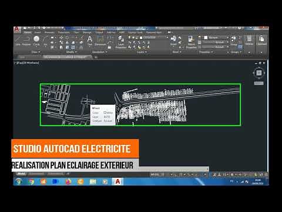Click the Group icon
Image resolution: width=282 pixels, height=212 pixels.
tap(233, 40)
